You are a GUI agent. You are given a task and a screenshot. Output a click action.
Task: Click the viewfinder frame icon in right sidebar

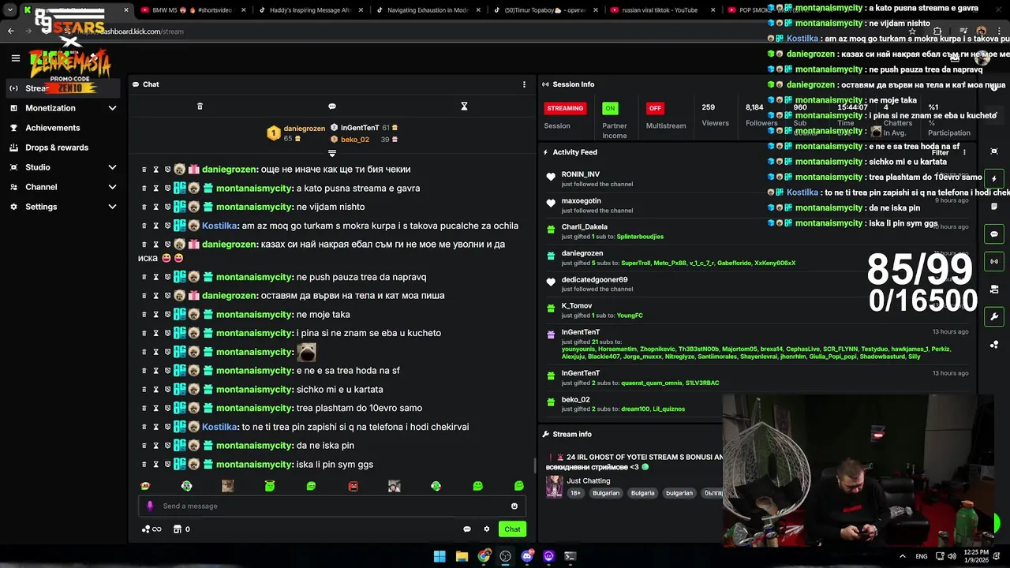click(x=994, y=151)
